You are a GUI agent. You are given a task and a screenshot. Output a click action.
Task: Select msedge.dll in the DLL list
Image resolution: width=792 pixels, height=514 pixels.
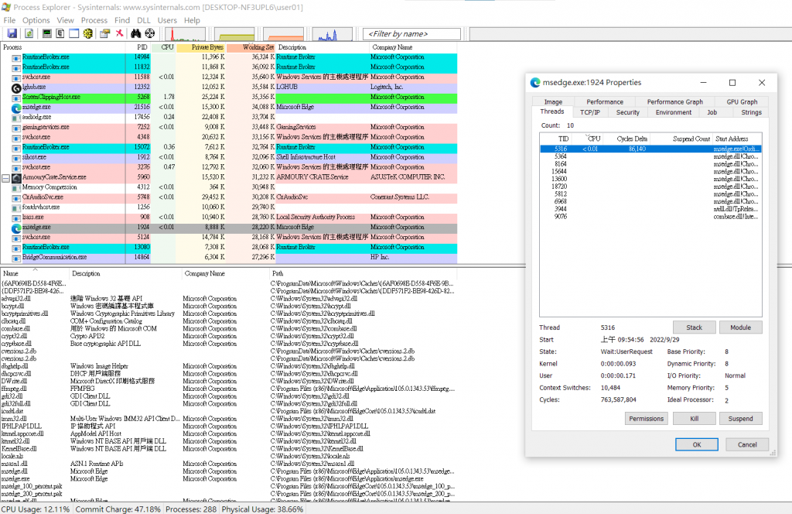click(x=229, y=471)
